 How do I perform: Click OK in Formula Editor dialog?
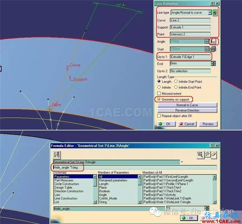click(x=189, y=218)
